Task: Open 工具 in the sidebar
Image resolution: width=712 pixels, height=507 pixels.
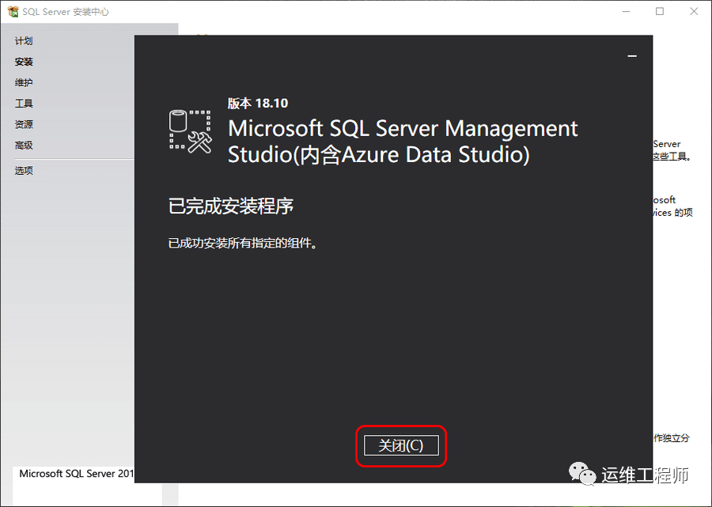Action: [x=24, y=104]
